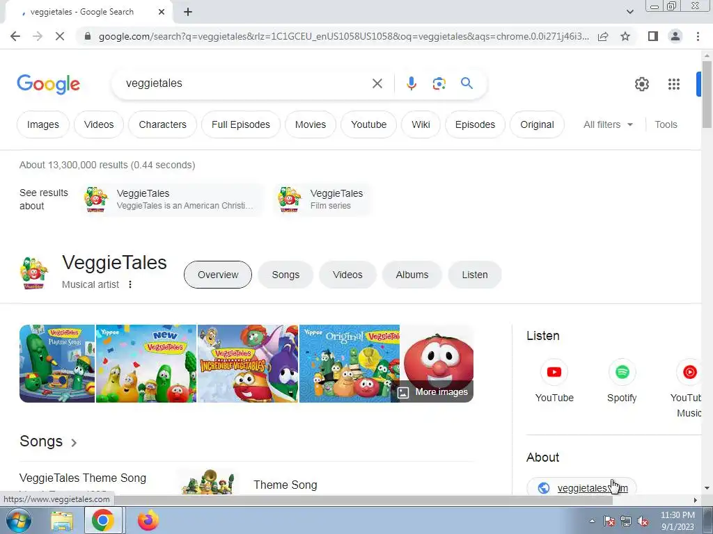Open the Chrome profile avatar icon

(x=675, y=36)
